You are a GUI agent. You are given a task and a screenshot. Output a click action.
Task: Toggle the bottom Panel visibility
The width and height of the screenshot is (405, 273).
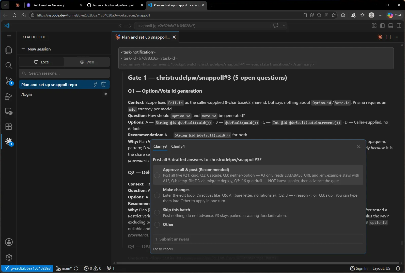coord(391,26)
